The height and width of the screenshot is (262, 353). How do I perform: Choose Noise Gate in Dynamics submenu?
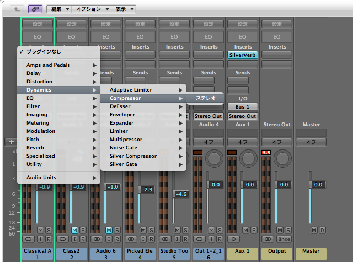(x=143, y=148)
